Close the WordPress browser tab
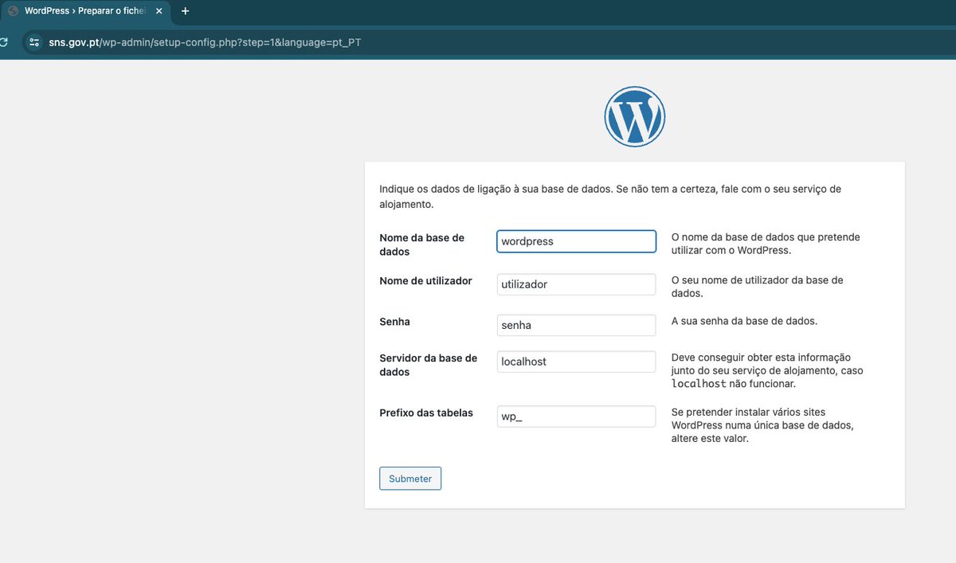 (x=159, y=11)
